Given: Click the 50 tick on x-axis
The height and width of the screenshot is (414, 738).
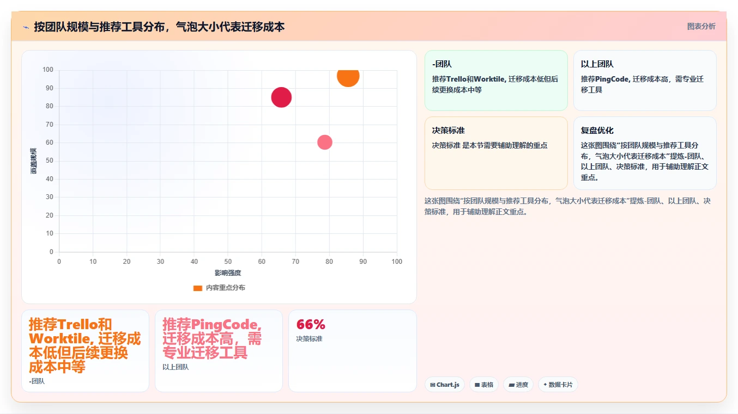Looking at the screenshot, I should click(x=228, y=262).
